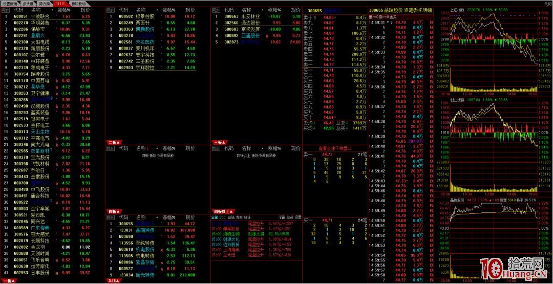The width and height of the screenshot is (553, 284).
Task: Select 自选 filter in alerts panel
Action: coord(230,217)
